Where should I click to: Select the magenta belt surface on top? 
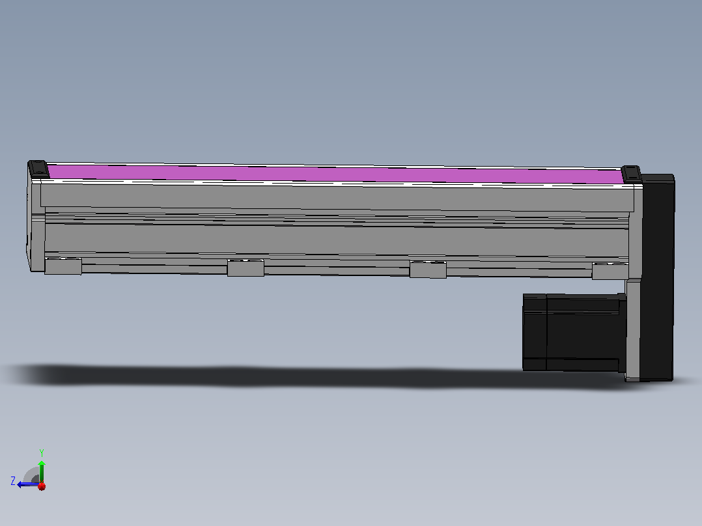(335, 174)
